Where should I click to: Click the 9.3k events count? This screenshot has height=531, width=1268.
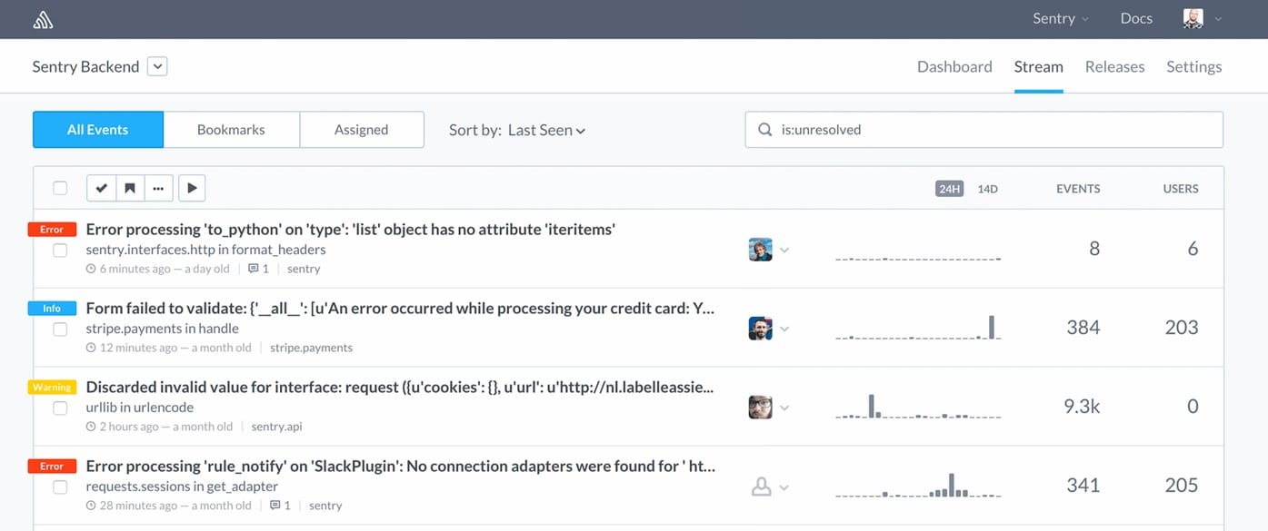pyautogui.click(x=1082, y=407)
